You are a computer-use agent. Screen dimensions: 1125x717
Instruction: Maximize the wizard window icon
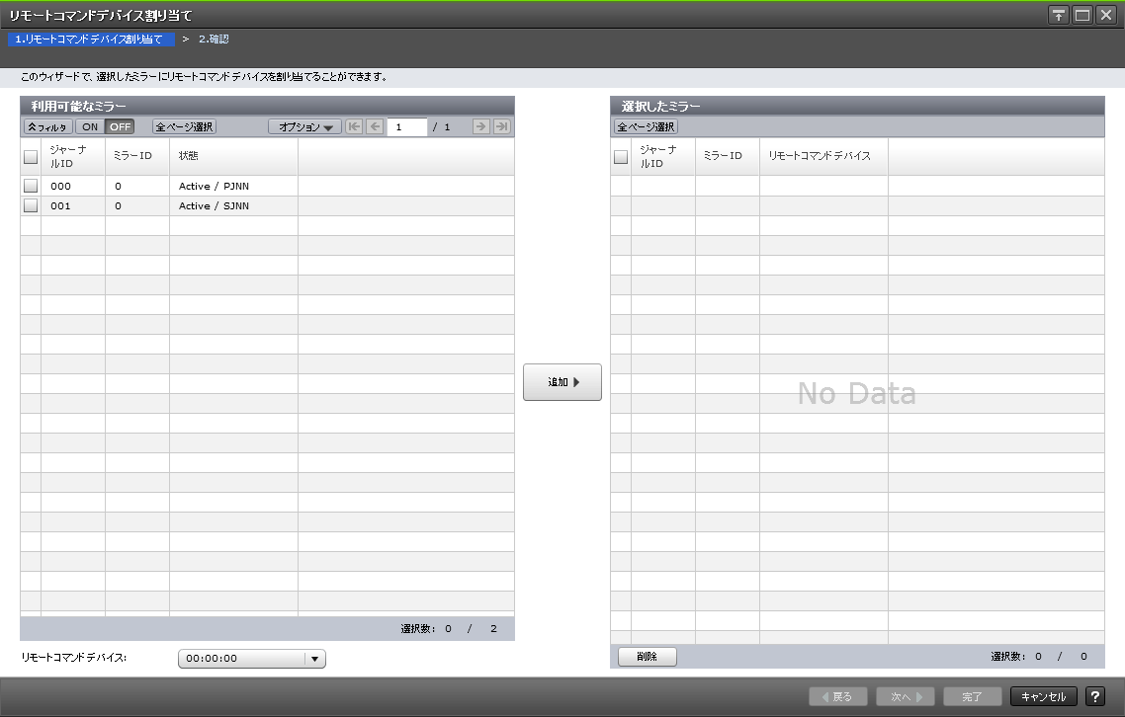coord(1081,15)
